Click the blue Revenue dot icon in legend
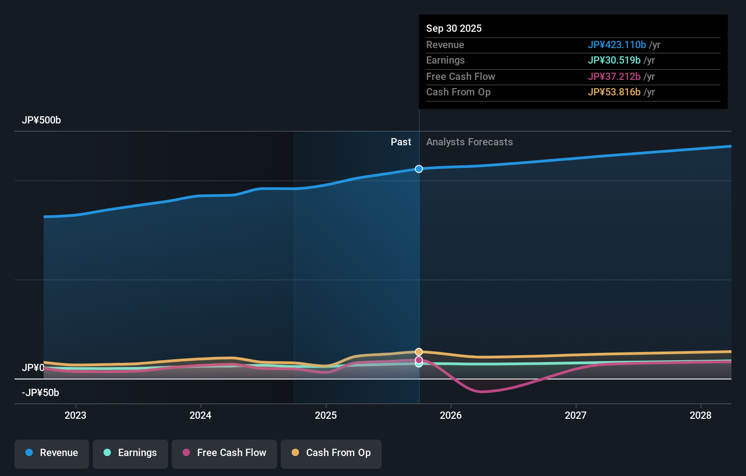Image resolution: width=746 pixels, height=476 pixels. tap(29, 453)
